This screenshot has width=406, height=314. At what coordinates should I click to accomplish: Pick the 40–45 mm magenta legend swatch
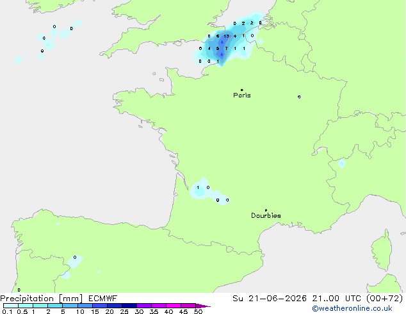(x=174, y=306)
